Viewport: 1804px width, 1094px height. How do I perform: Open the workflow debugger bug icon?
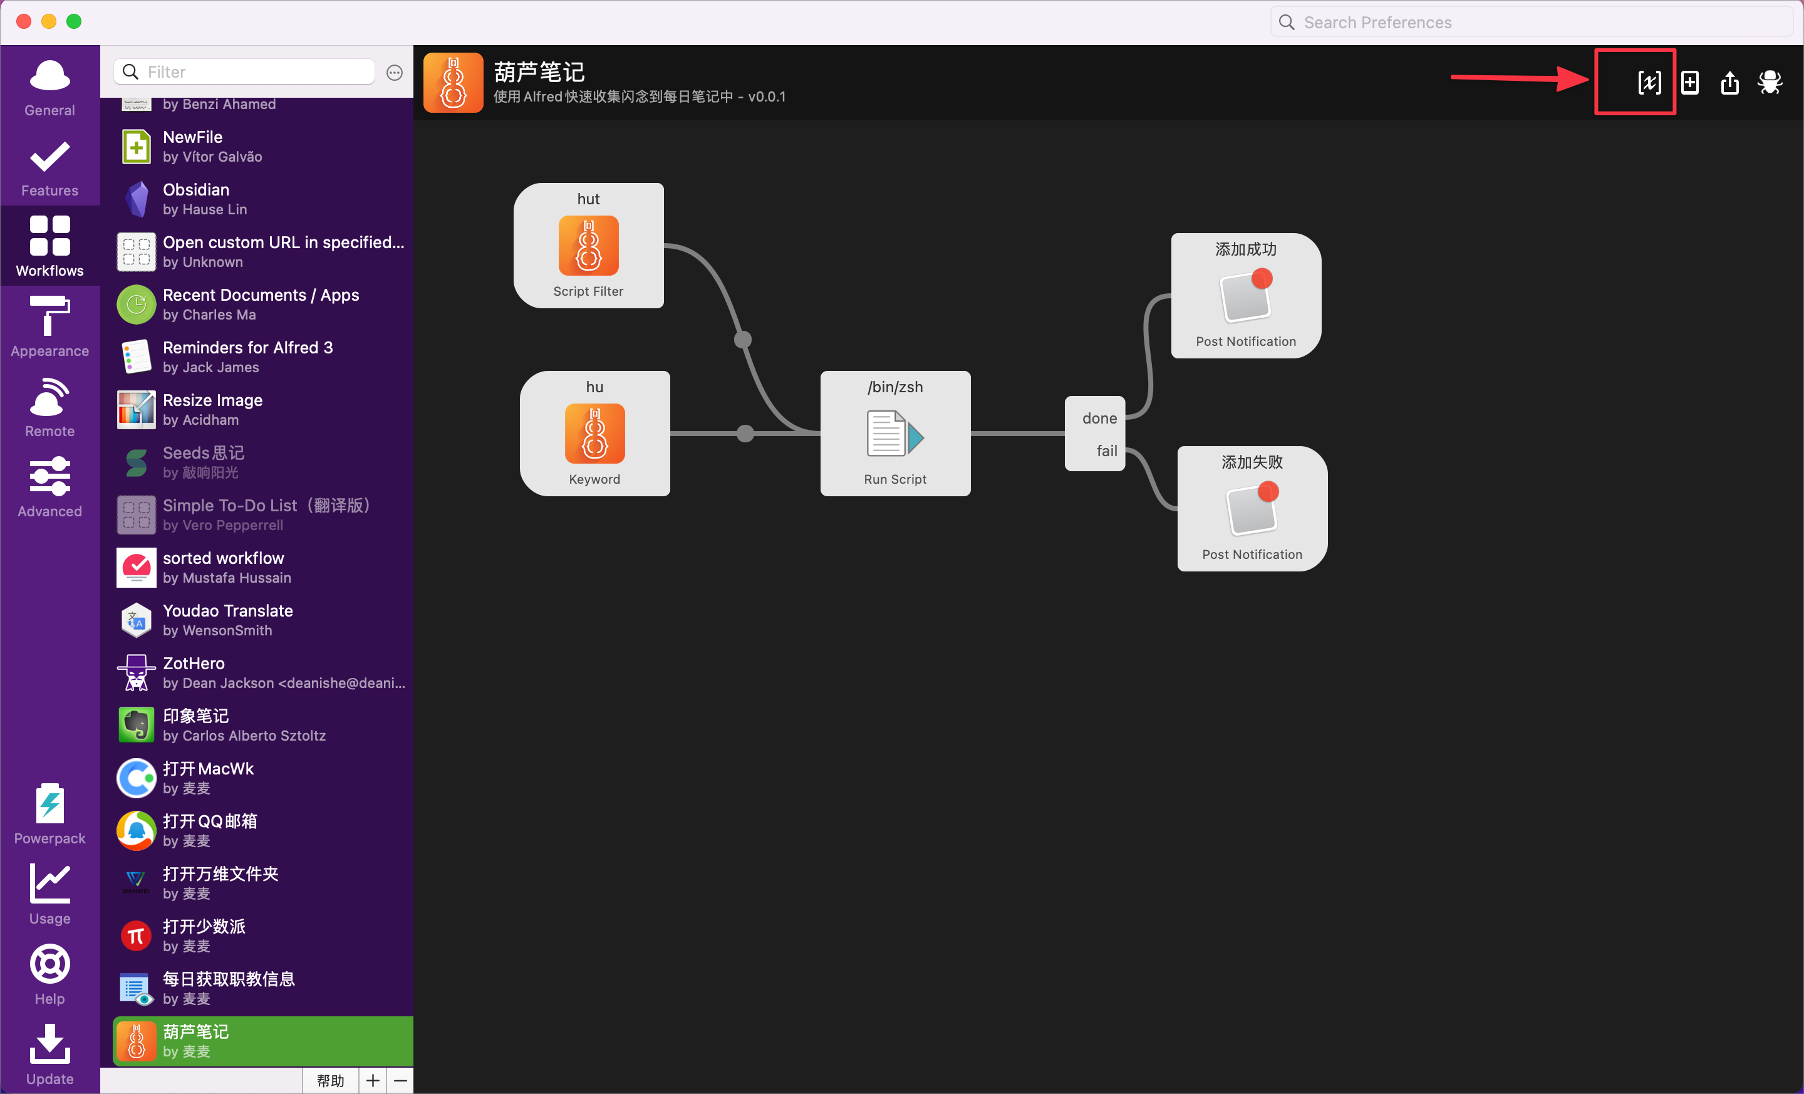pos(1770,82)
